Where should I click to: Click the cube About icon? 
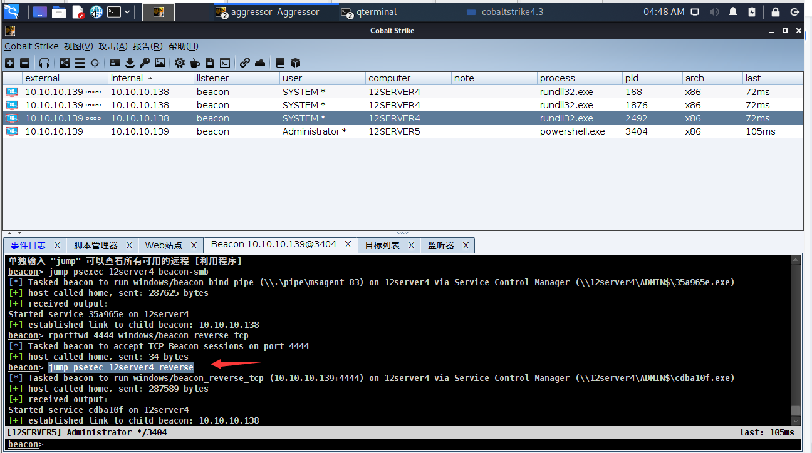[295, 63]
